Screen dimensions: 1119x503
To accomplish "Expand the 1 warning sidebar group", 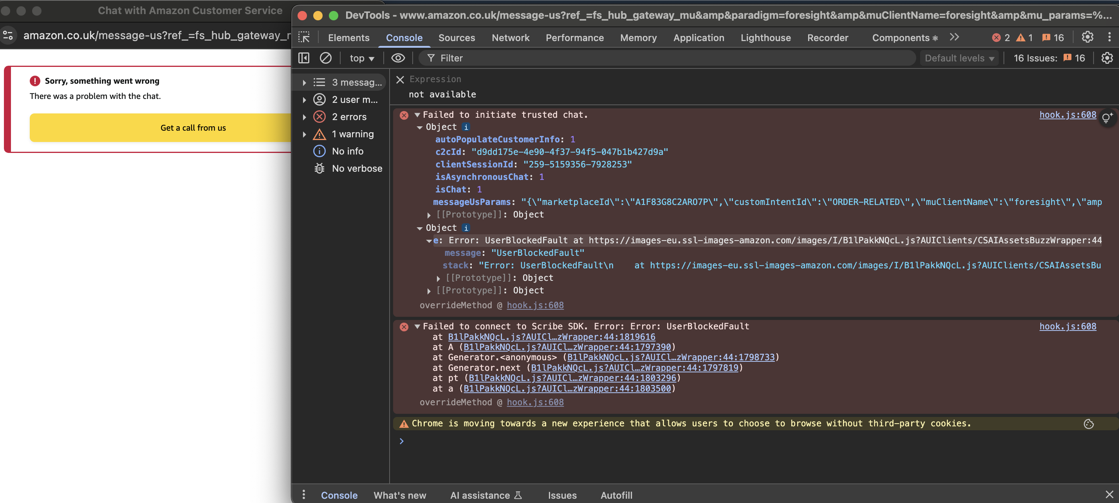I will 304,135.
